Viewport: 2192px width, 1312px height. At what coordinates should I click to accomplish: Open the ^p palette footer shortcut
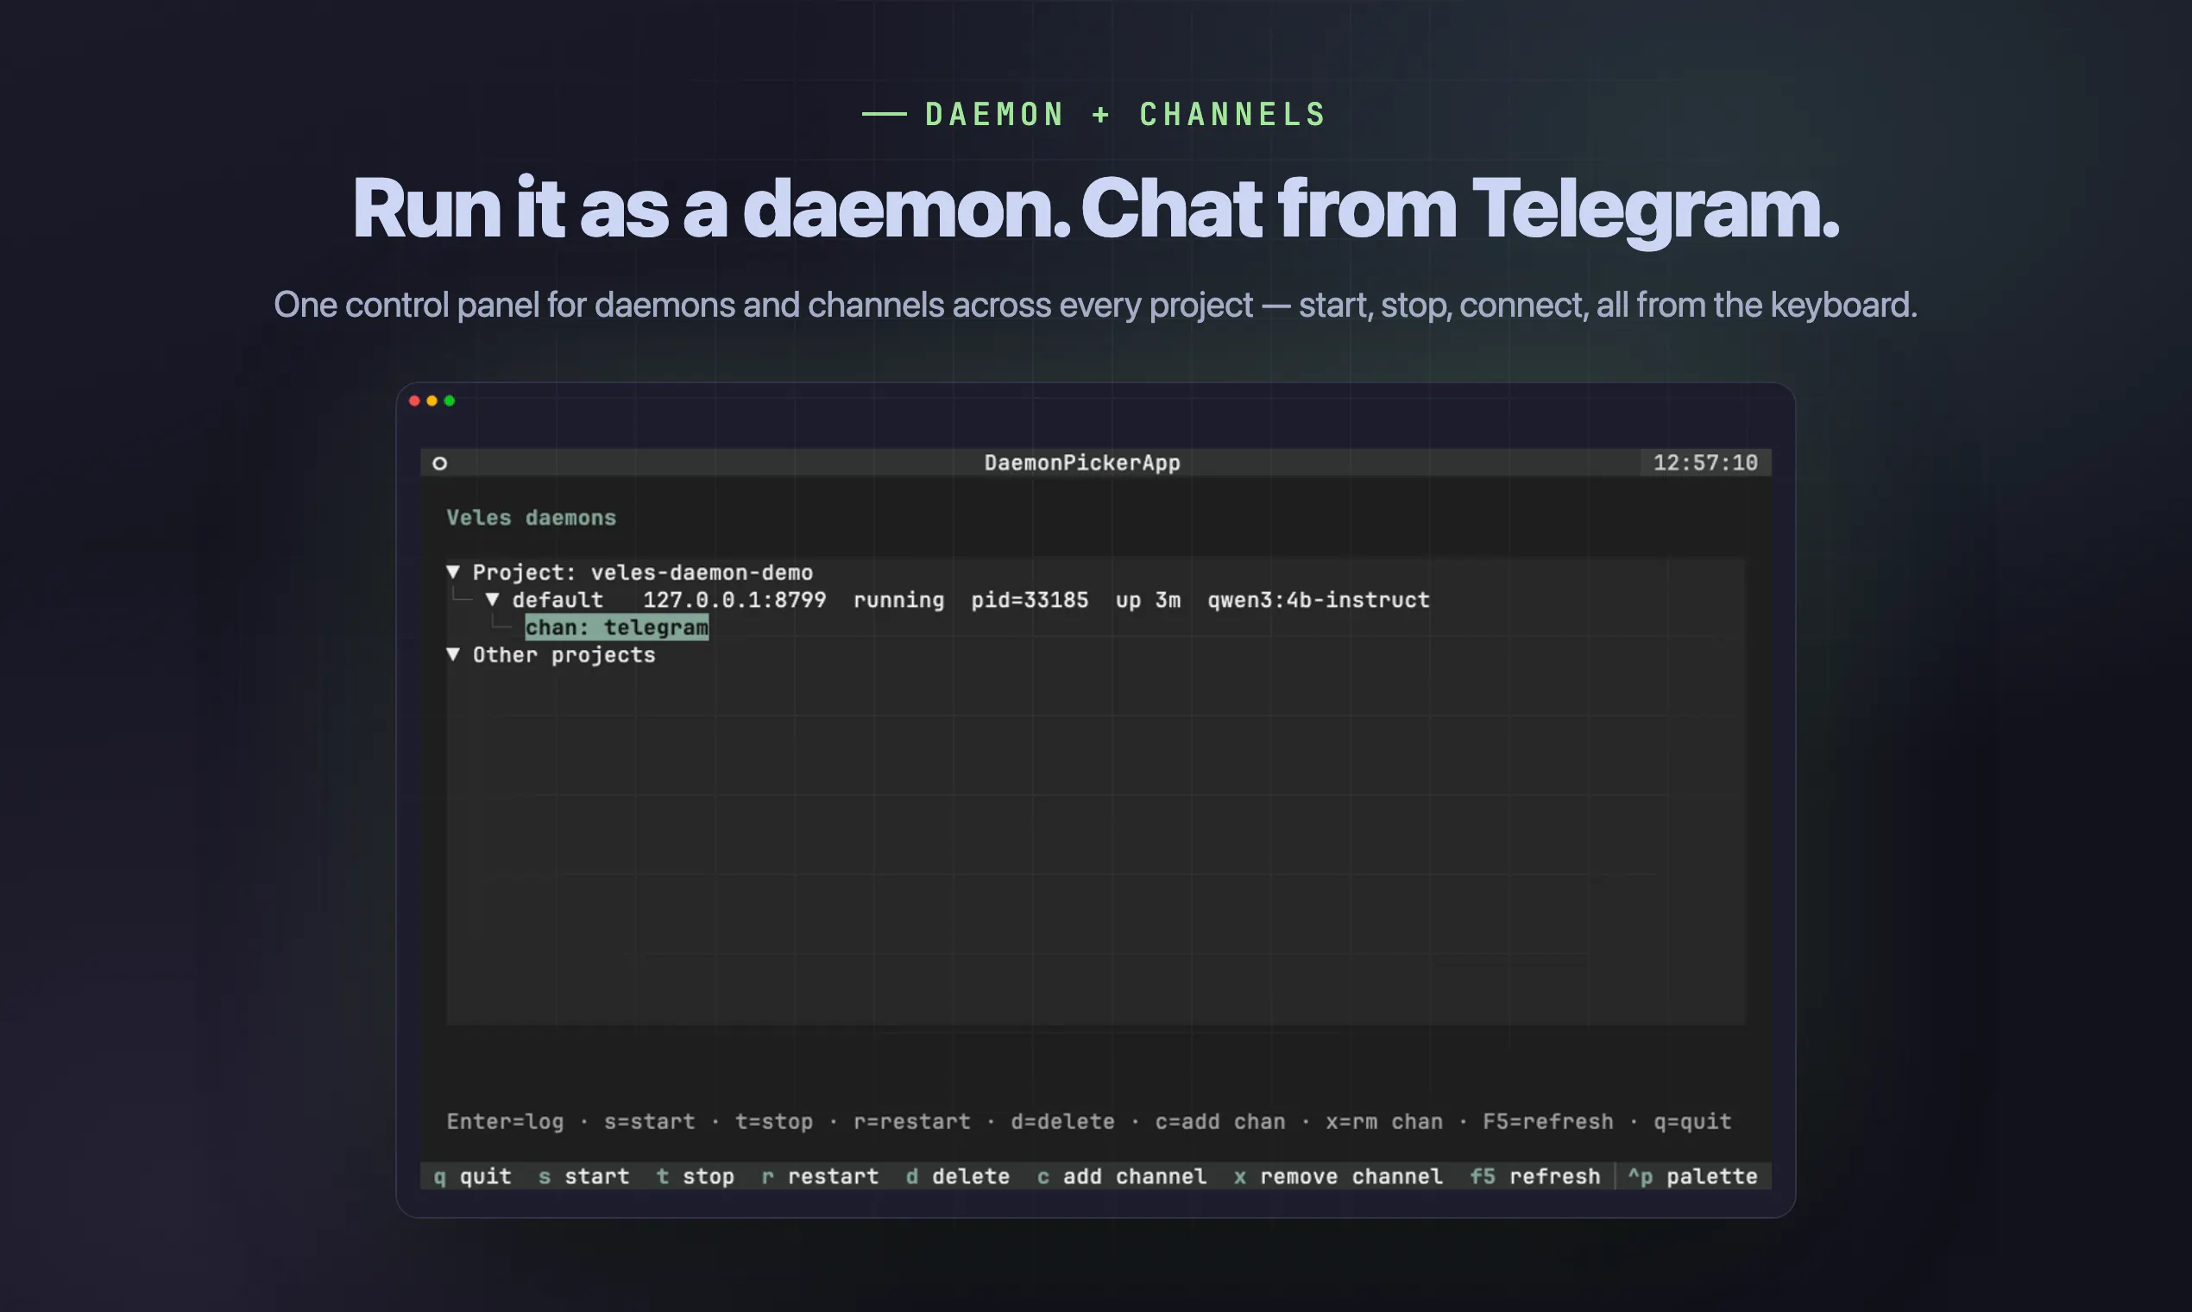pos(1691,1176)
